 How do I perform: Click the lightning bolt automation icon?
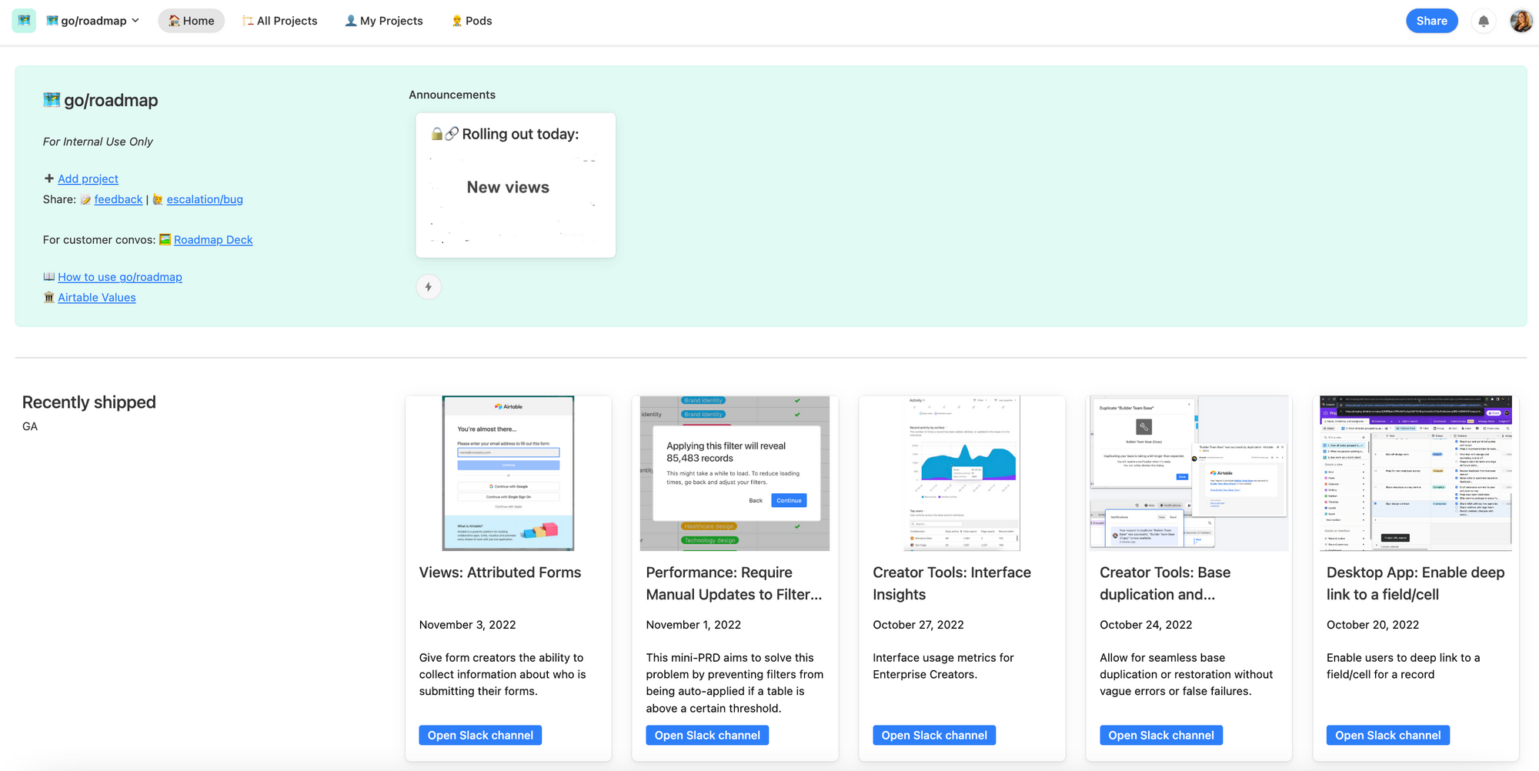429,287
